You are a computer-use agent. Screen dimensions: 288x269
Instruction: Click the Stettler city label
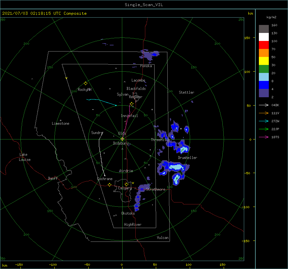187,92
